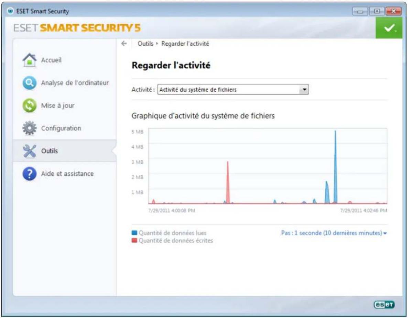Click the red Quantité de données écrites swatch
The width and height of the screenshot is (410, 318).
(x=134, y=240)
